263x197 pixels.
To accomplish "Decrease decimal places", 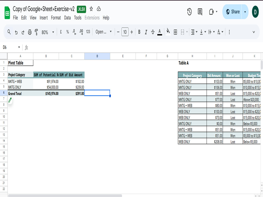I will coord(74,32).
